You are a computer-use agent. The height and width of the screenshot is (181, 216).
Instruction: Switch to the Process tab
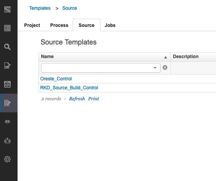pyautogui.click(x=59, y=25)
